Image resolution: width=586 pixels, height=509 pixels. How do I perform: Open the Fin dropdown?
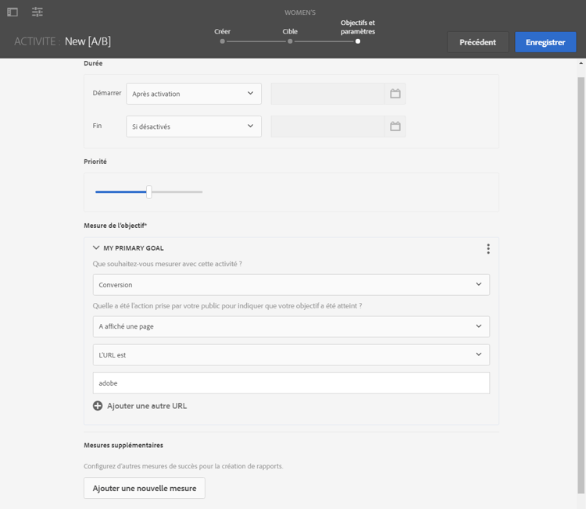(x=193, y=126)
